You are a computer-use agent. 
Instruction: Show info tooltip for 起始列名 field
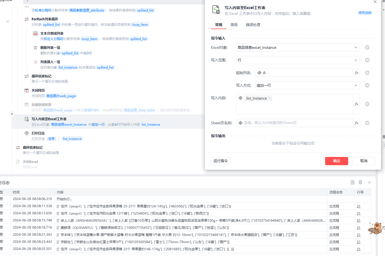367,73
